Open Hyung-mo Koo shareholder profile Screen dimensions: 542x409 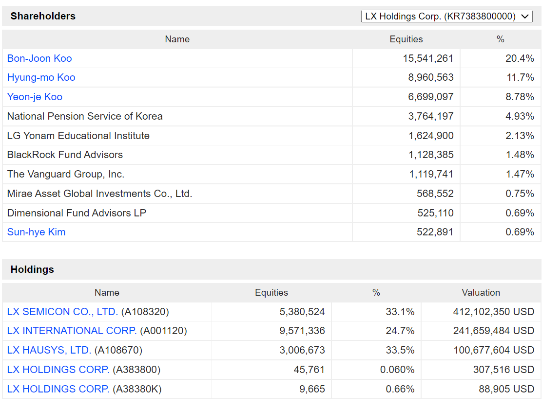(x=41, y=77)
